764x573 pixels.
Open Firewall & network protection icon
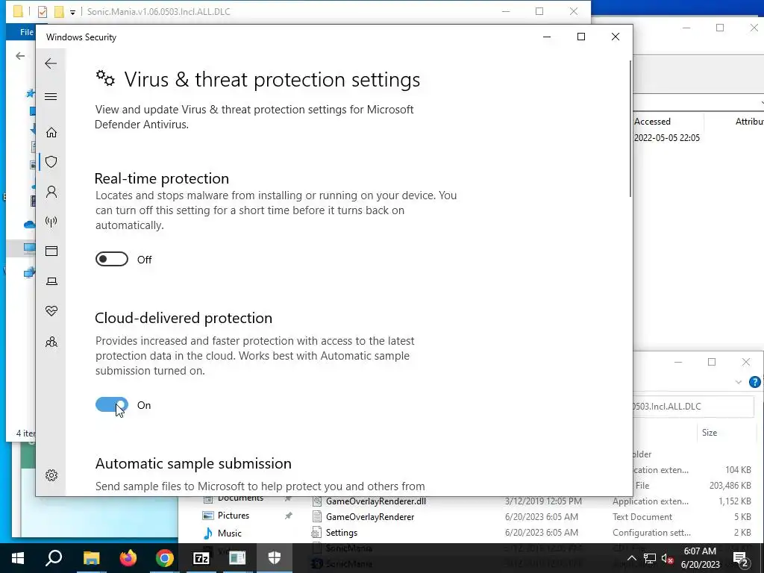point(51,222)
